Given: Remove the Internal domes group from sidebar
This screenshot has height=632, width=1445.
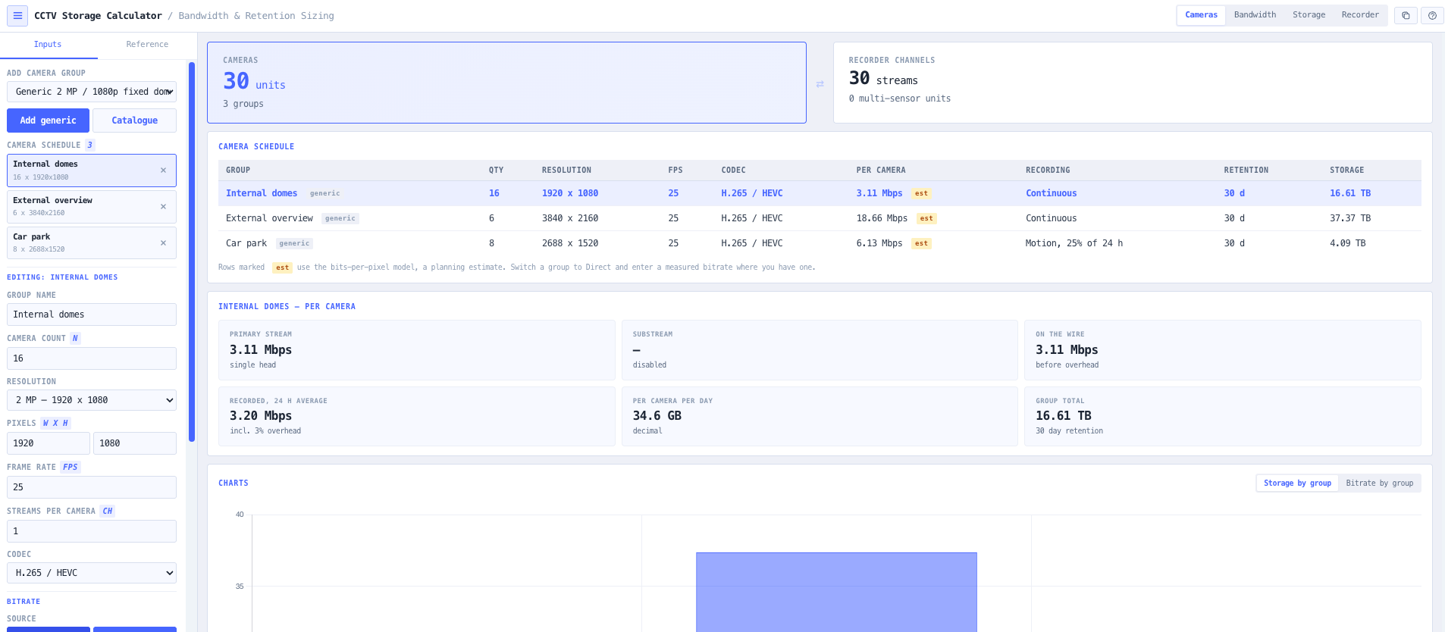Looking at the screenshot, I should click(163, 171).
